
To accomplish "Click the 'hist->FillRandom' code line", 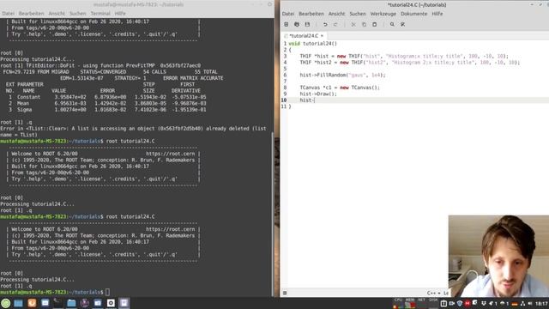I will point(342,75).
